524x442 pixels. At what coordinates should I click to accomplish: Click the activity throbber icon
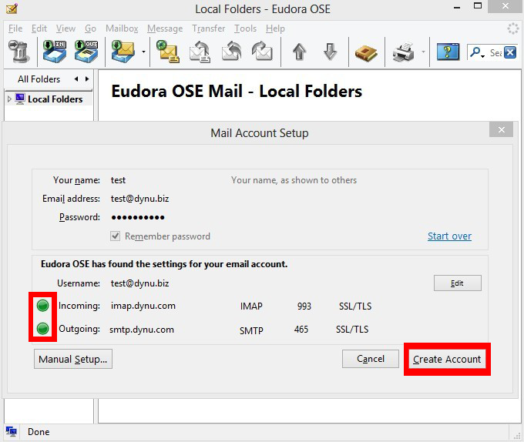pyautogui.click(x=512, y=28)
